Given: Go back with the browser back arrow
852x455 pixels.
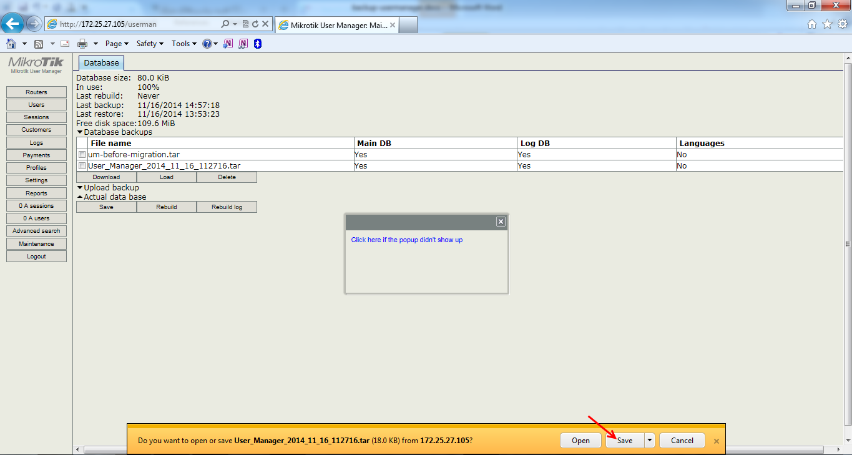Looking at the screenshot, I should (13, 24).
